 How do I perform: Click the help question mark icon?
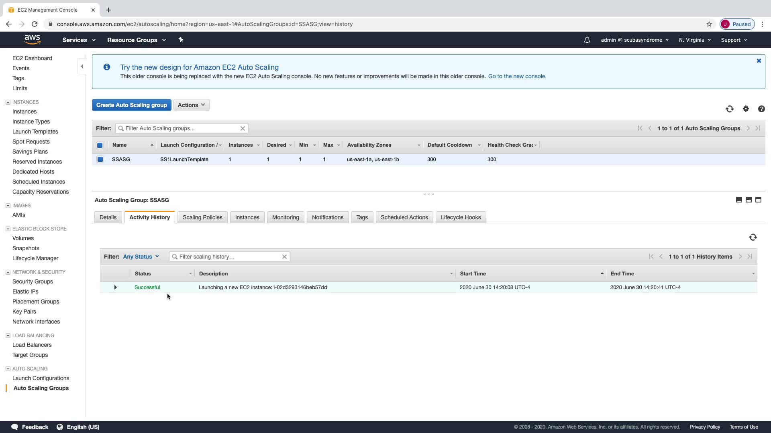[761, 109]
